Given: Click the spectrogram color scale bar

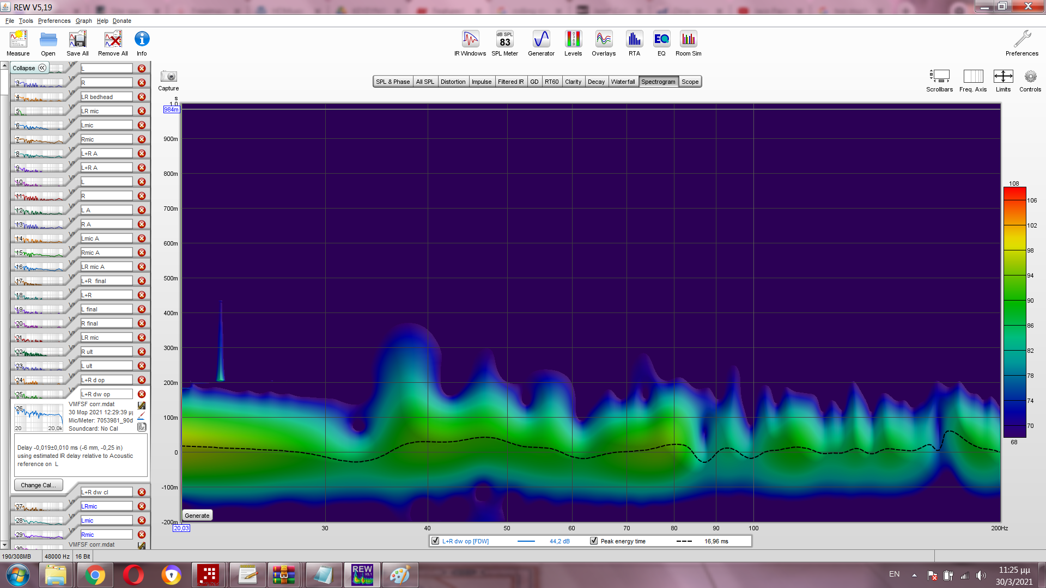Looking at the screenshot, I should pyautogui.click(x=1014, y=312).
